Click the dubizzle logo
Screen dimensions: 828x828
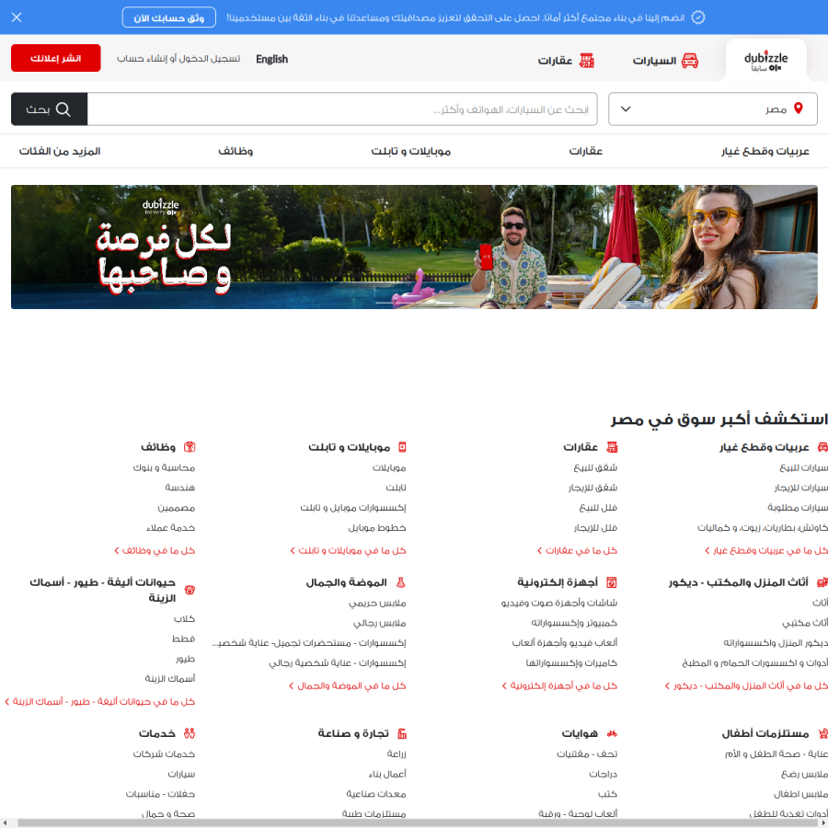coord(765,62)
